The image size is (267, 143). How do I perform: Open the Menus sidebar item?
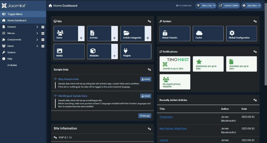(x=11, y=33)
